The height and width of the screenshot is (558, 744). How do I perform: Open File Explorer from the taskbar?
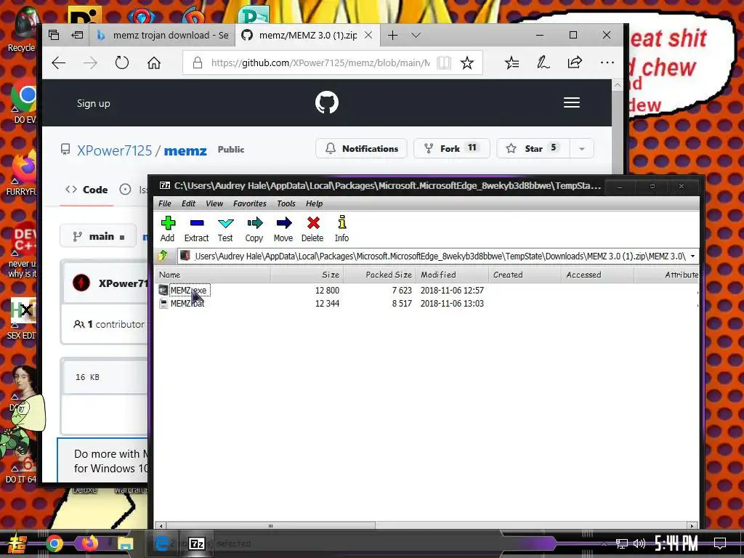125,543
